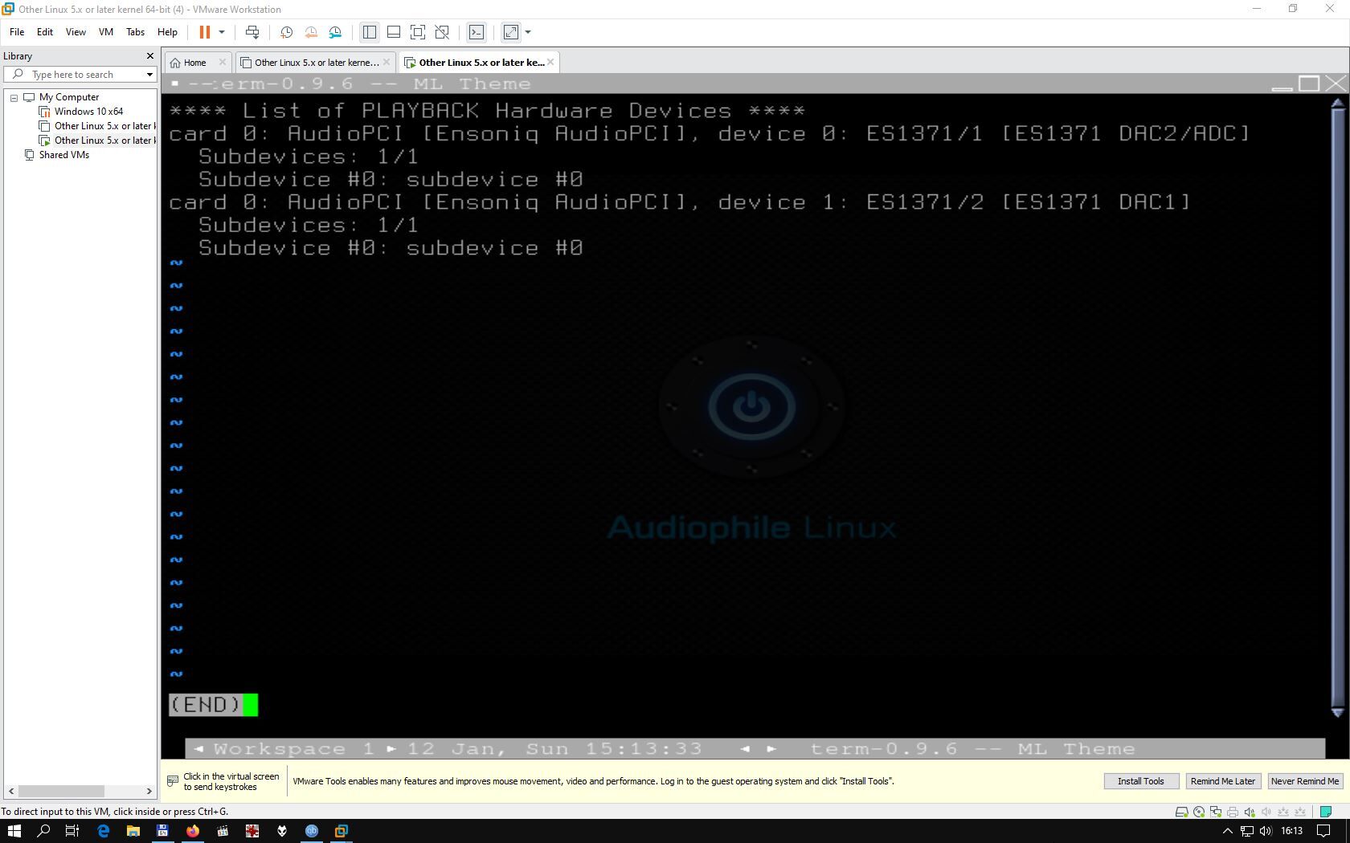1350x843 pixels.
Task: Click the CD/DVD drive status icon
Action: tap(1199, 812)
